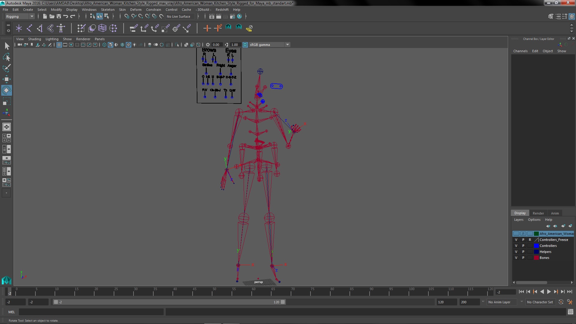Open the layer editor Options menu

coord(534,220)
